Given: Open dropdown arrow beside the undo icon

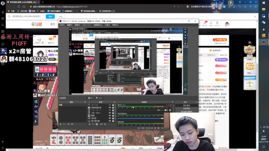Looking at the screenshot, I should [x=242, y=7].
